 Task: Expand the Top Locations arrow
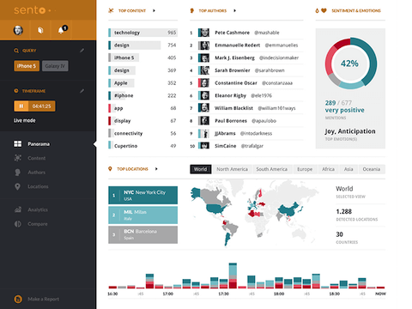coord(156,169)
